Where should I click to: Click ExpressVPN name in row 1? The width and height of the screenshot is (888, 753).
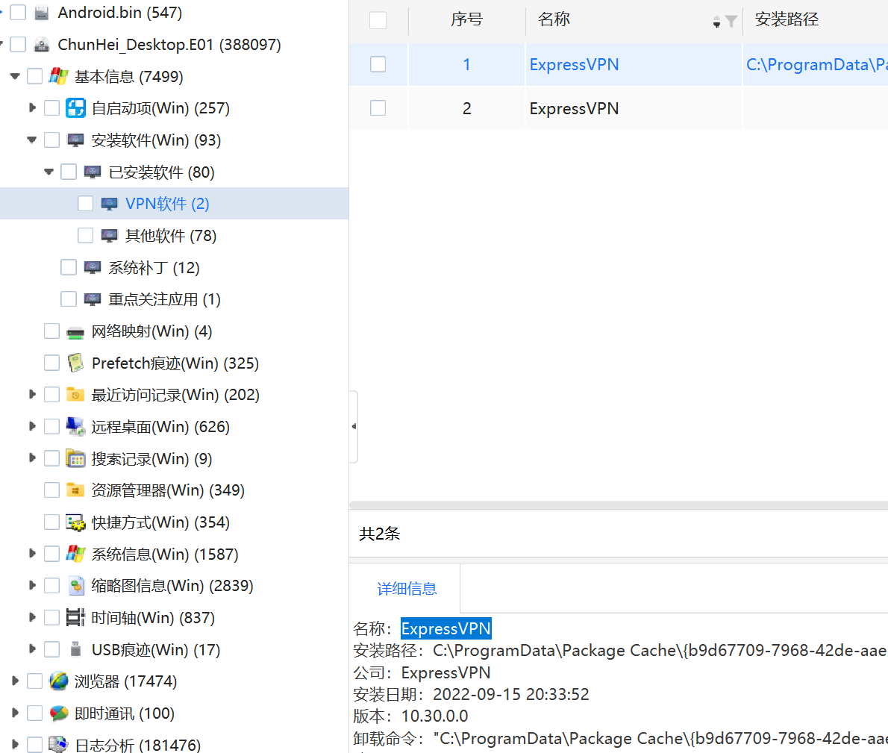pyautogui.click(x=574, y=64)
